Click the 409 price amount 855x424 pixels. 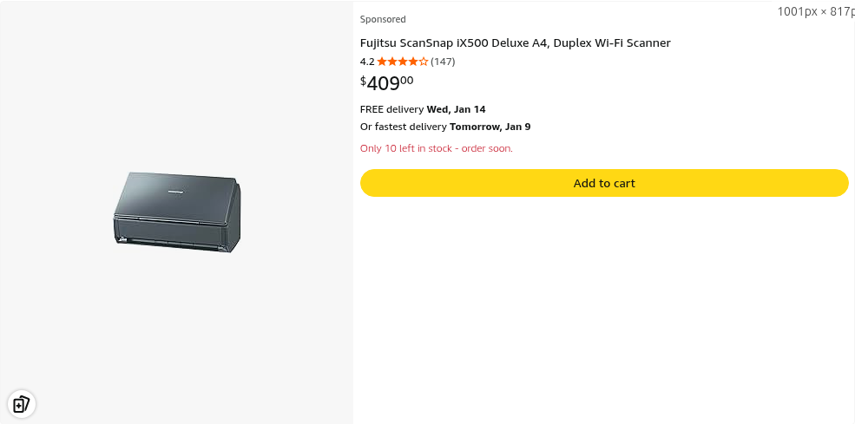pos(383,84)
